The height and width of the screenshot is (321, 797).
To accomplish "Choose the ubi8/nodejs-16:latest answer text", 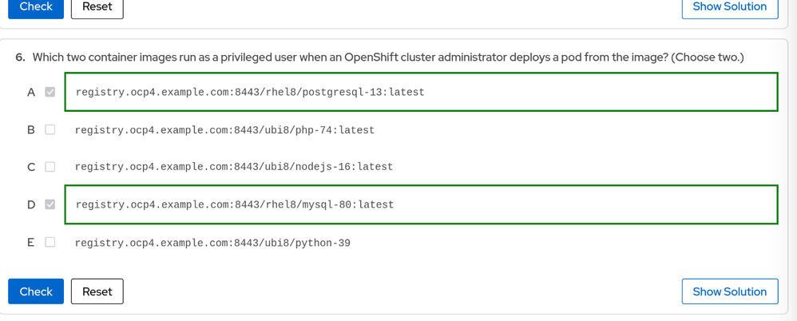I will pyautogui.click(x=234, y=167).
